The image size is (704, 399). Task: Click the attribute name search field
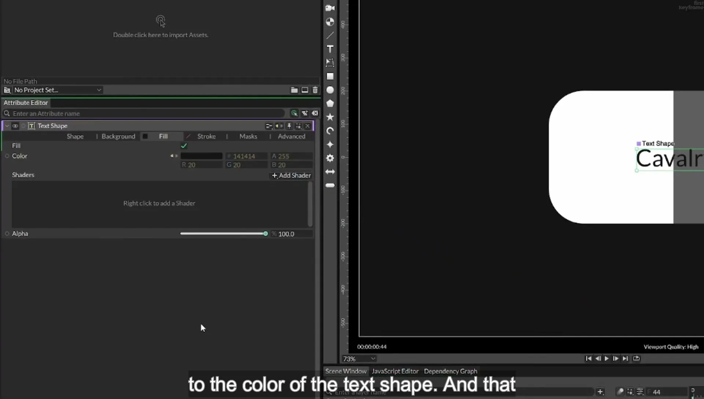[x=147, y=113]
